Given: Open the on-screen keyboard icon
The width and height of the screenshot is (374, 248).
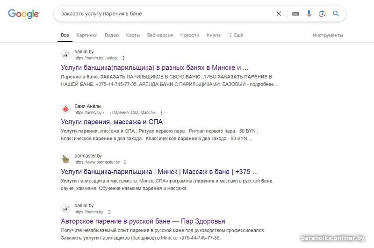Looking at the screenshot, I should click(x=295, y=14).
